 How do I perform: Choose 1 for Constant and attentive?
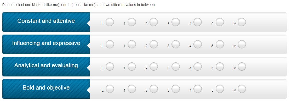pos(132,22)
